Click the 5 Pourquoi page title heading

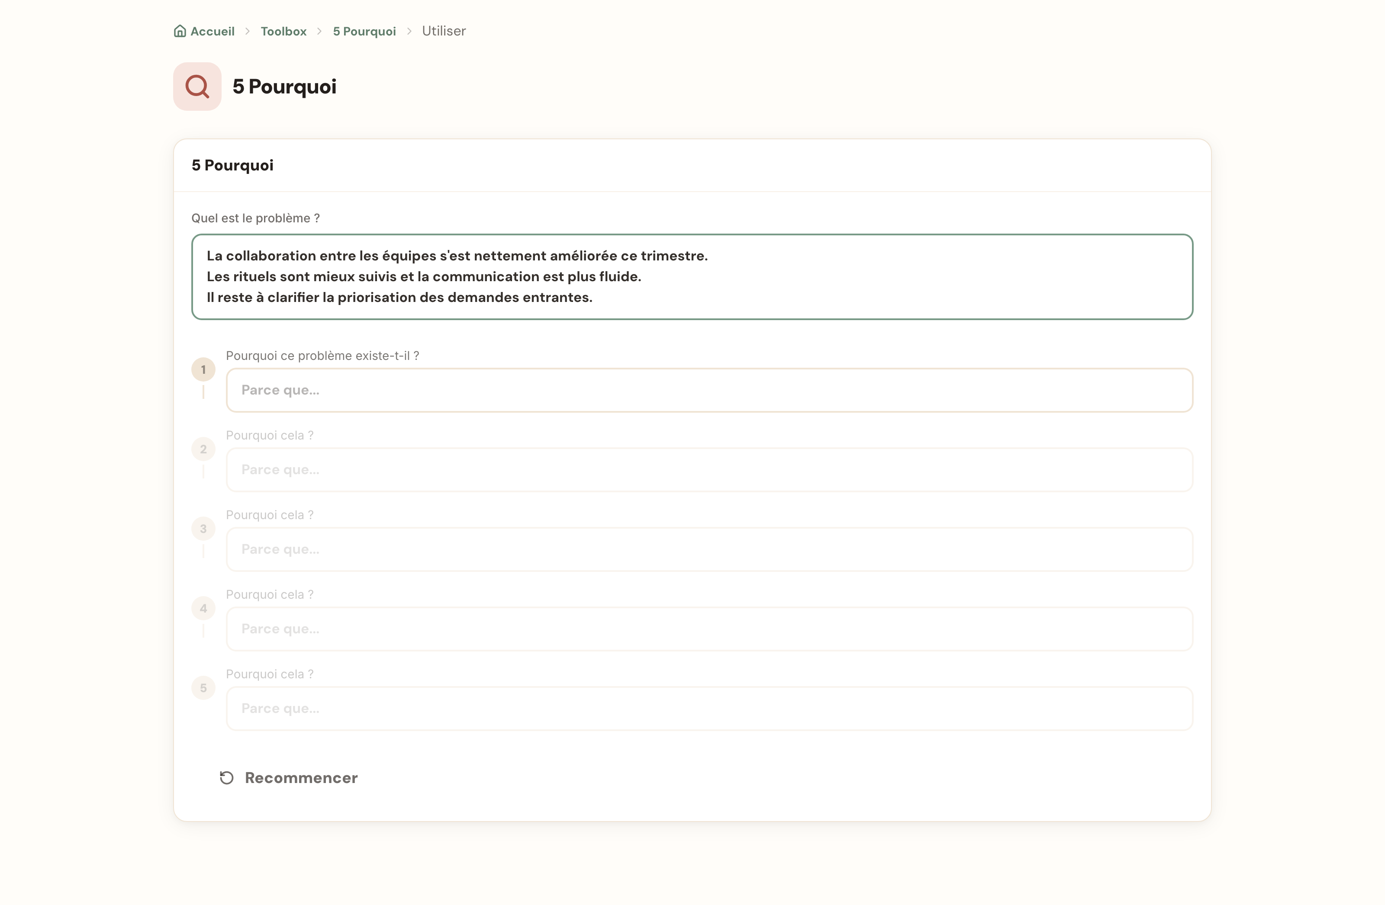(284, 87)
